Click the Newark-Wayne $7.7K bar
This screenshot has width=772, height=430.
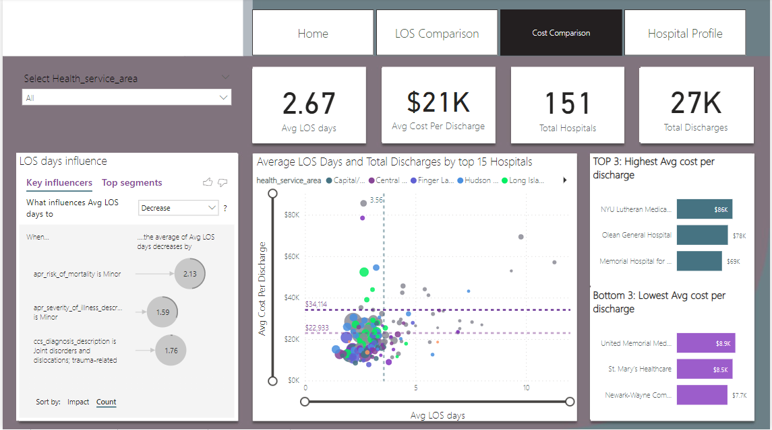pyautogui.click(x=702, y=395)
